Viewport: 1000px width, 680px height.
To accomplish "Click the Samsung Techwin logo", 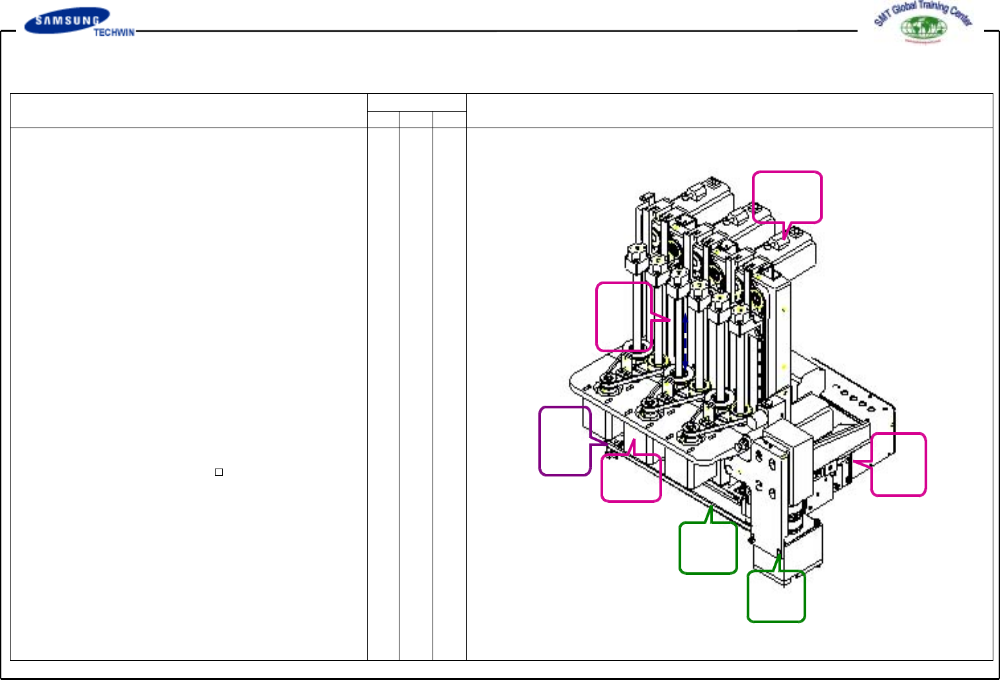I will (x=80, y=22).
